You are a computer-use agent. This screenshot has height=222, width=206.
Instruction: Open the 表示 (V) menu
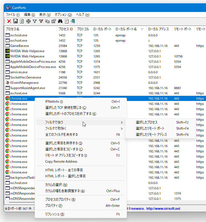pyautogui.click(x=45, y=15)
